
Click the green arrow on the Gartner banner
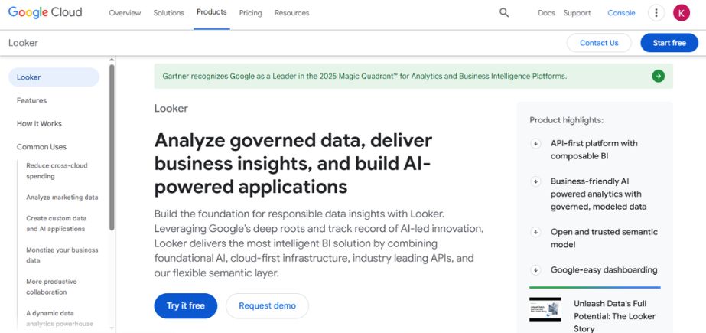[658, 76]
